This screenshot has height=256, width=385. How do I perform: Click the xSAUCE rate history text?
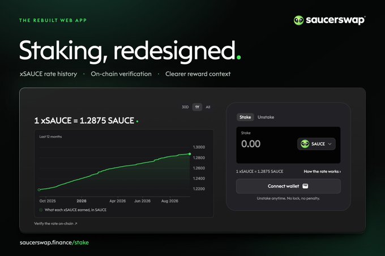tap(48, 74)
